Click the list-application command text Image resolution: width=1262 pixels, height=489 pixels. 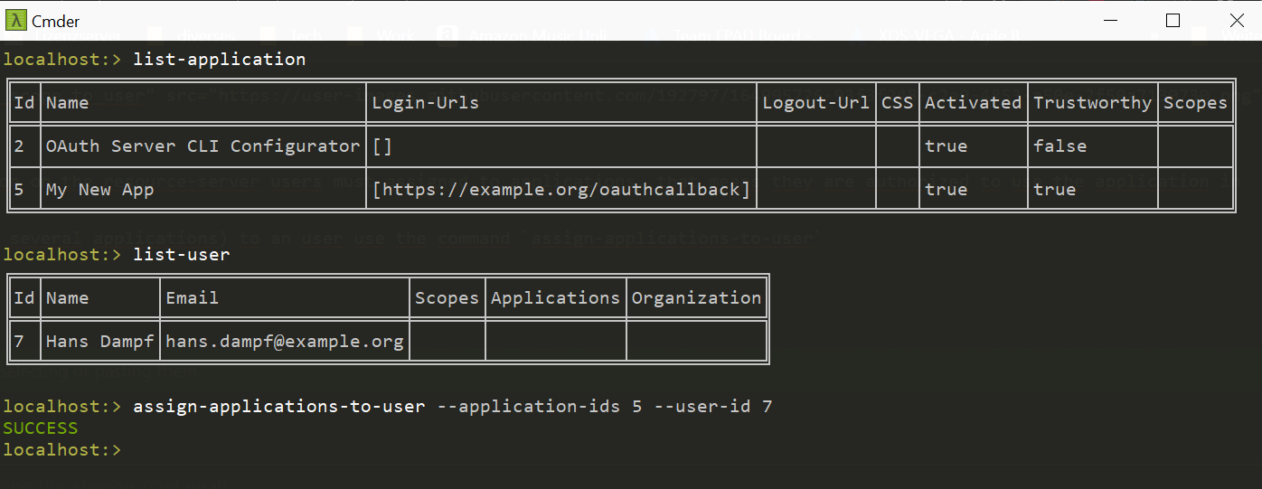click(x=219, y=60)
